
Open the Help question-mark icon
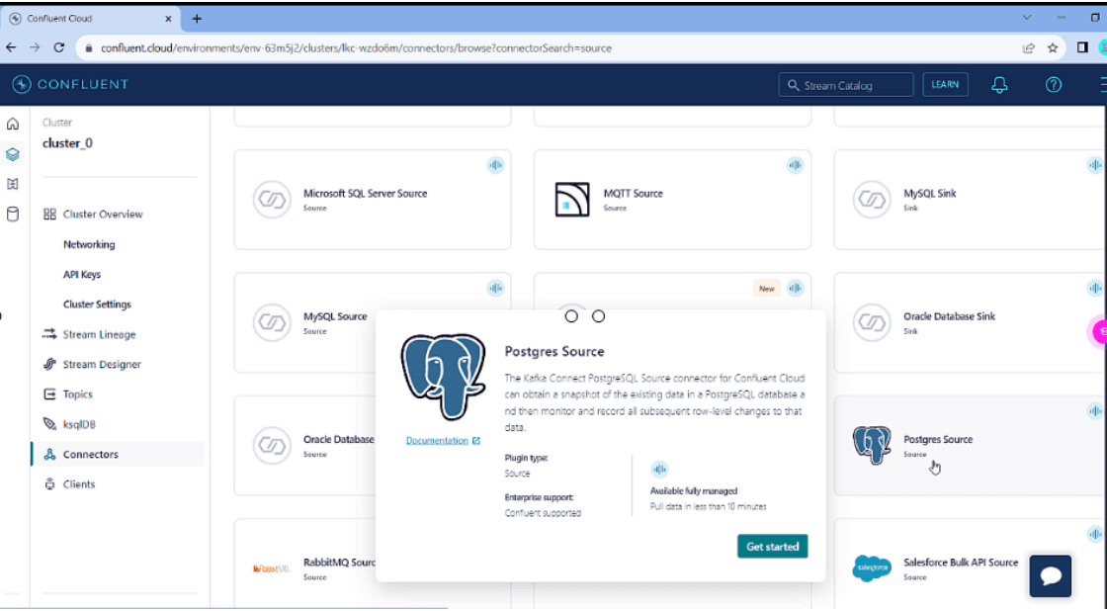coord(1053,84)
